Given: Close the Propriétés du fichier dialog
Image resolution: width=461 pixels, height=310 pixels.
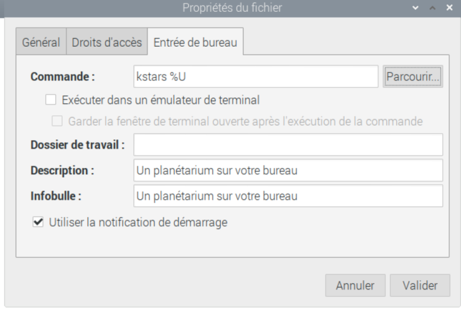Looking at the screenshot, I should tap(449, 10).
